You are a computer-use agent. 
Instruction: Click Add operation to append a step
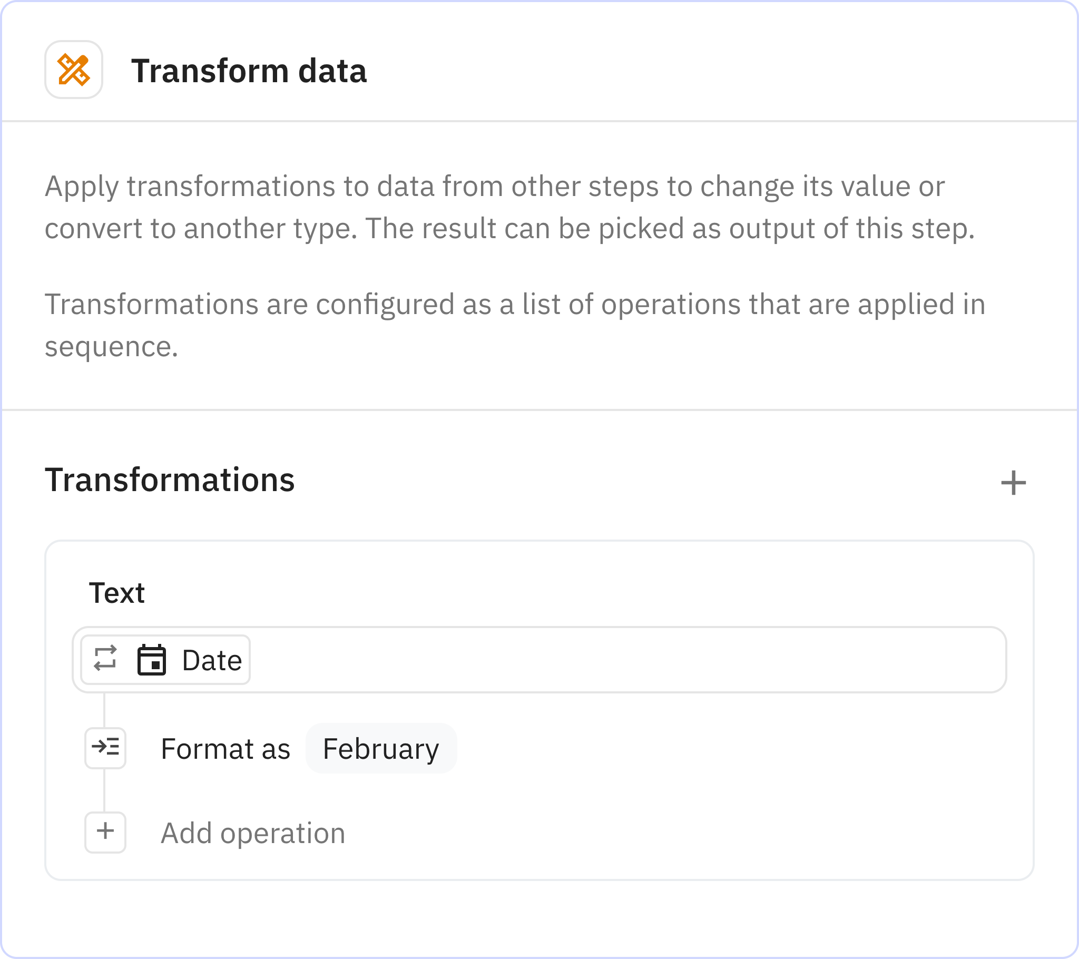click(253, 833)
